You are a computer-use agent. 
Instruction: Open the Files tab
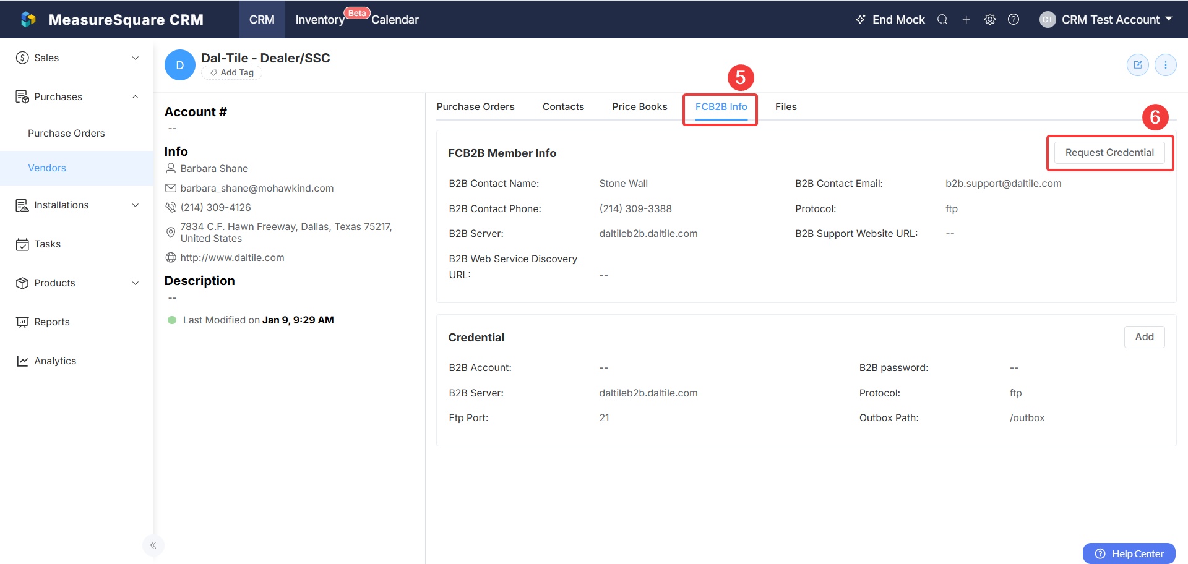[x=786, y=106]
